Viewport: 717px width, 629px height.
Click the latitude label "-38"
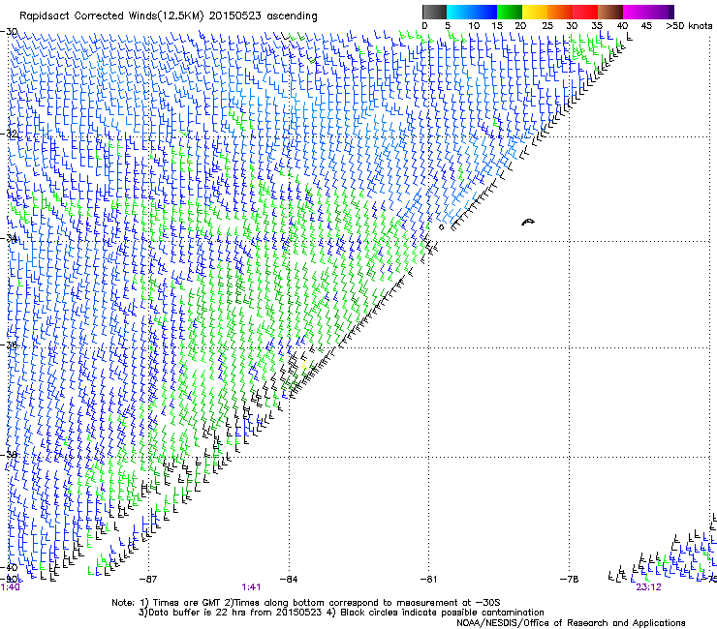pos(9,455)
